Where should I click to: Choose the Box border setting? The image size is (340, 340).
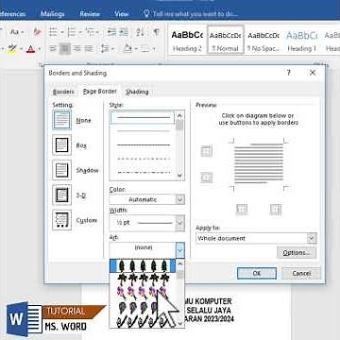coord(62,145)
